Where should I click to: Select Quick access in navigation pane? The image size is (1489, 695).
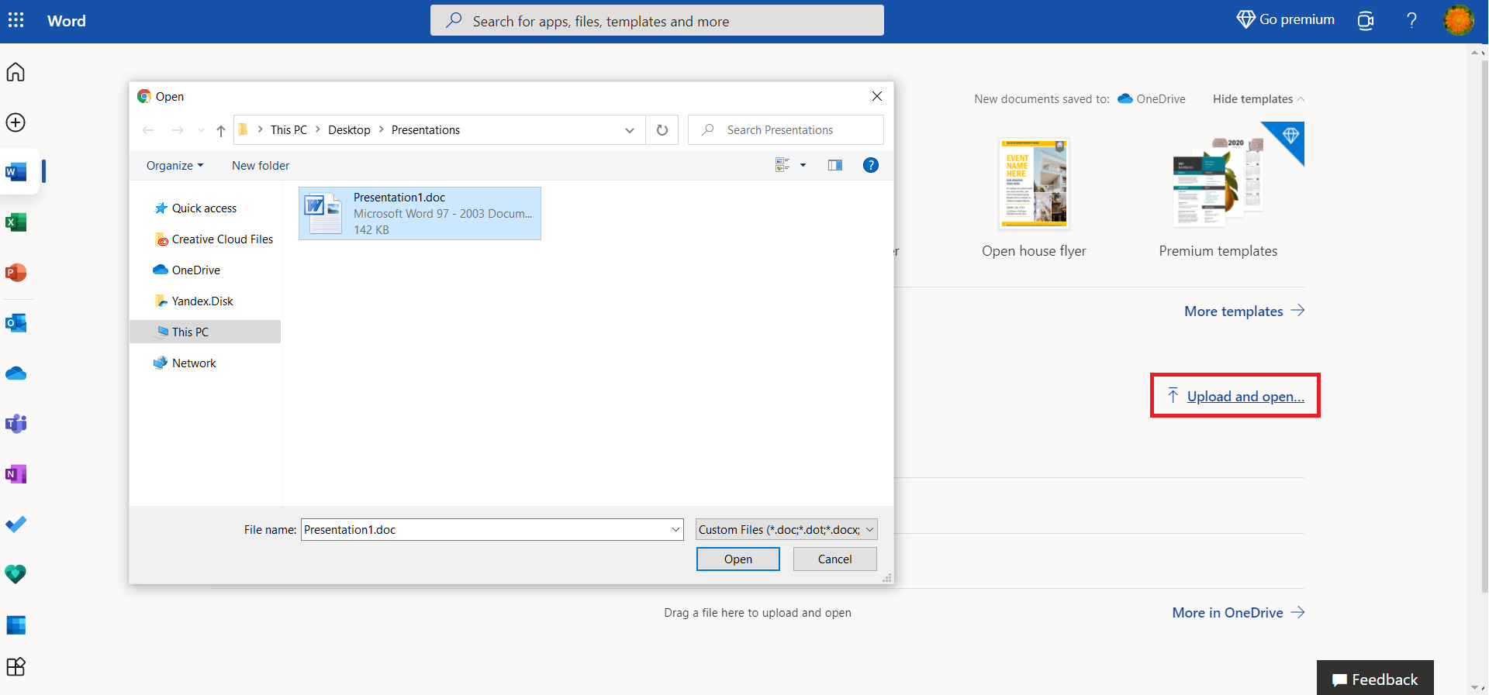coord(204,208)
